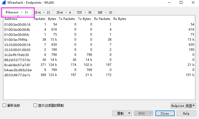Click Bytes value 124 k
199x119 pixels.
(53, 65)
